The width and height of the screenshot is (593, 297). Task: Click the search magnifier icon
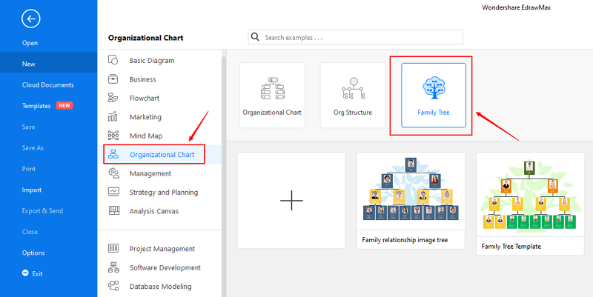point(255,37)
